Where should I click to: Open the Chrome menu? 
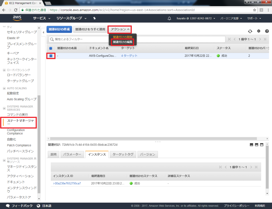tap(268, 10)
